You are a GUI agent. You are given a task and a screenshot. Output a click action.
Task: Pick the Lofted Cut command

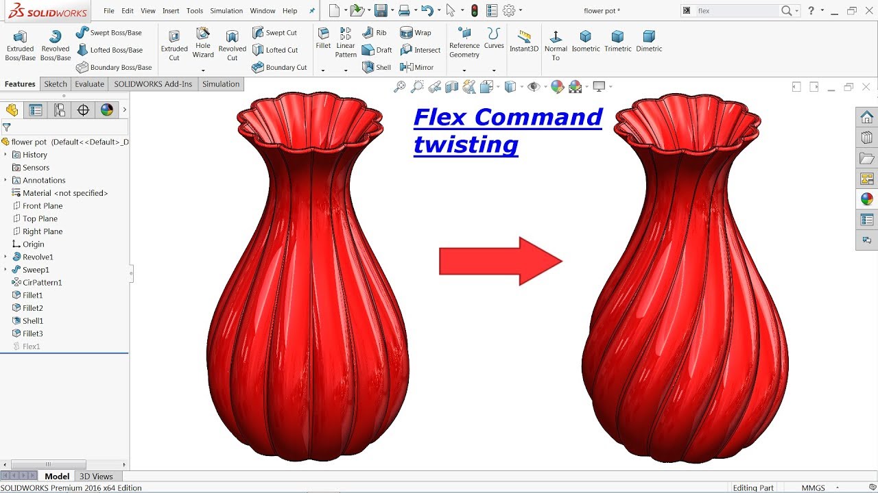click(274, 50)
